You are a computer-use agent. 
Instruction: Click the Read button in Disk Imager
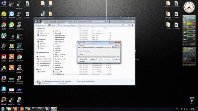click(x=100, y=59)
